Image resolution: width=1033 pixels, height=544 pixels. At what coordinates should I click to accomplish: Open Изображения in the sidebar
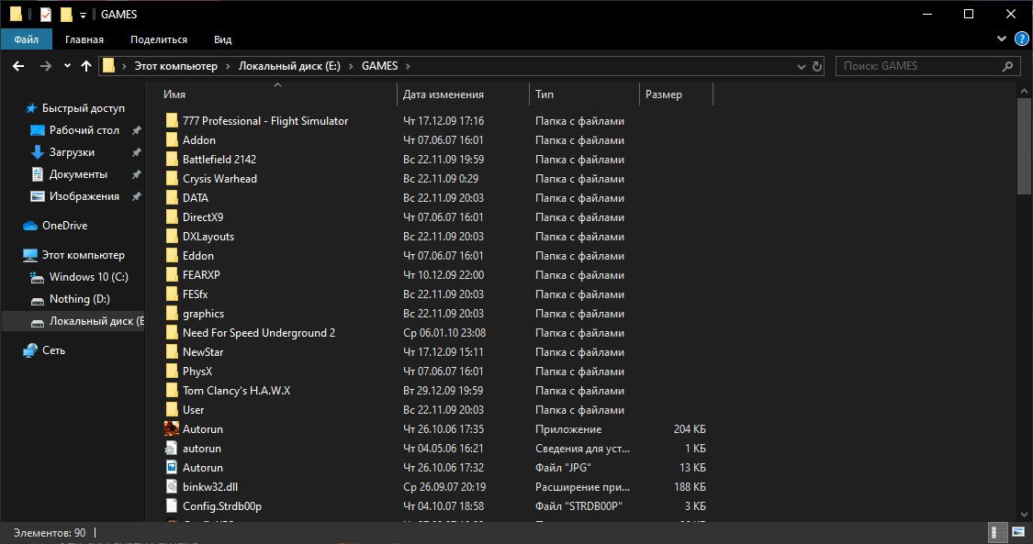84,196
